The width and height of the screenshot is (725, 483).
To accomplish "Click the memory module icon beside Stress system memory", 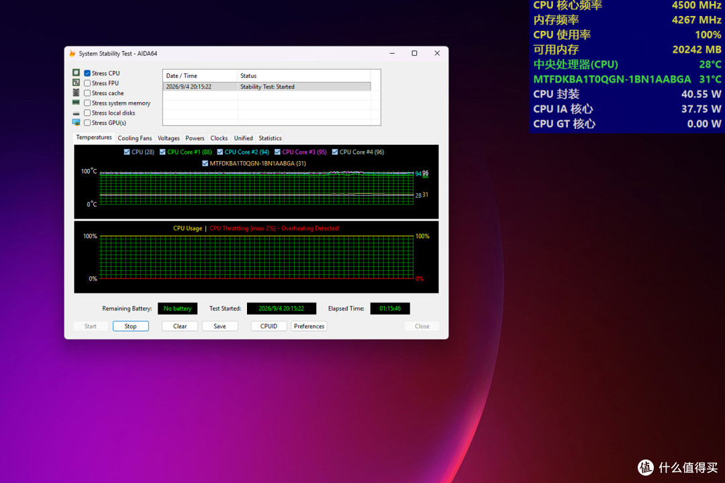I will [77, 103].
